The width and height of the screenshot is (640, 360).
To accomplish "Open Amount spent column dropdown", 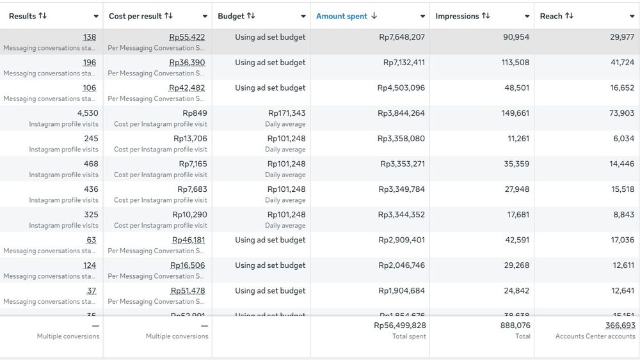I will point(422,17).
